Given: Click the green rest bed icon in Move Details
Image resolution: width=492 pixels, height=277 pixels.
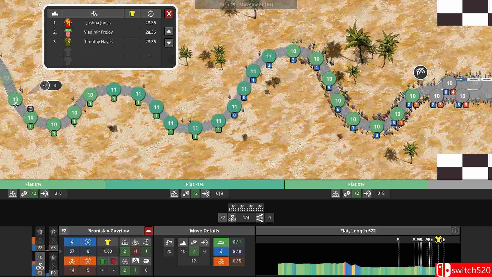Looking at the screenshot, I should pos(221,242).
